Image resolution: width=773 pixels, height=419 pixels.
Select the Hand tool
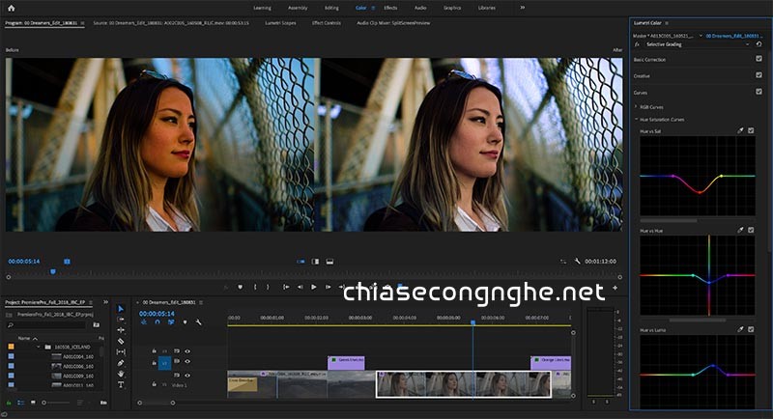coord(121,373)
